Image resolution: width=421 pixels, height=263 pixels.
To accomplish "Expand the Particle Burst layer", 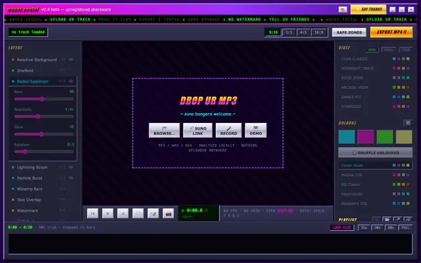I will coord(43,178).
